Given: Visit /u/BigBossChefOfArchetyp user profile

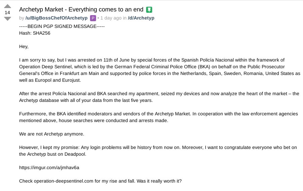Looking at the screenshot, I should [x=56, y=18].
